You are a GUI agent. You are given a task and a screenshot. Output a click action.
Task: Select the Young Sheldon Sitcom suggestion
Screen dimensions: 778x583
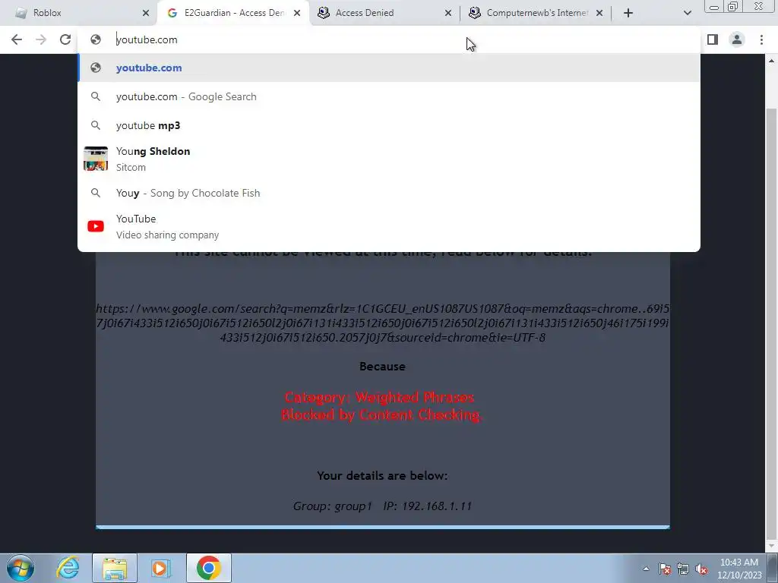[389, 159]
